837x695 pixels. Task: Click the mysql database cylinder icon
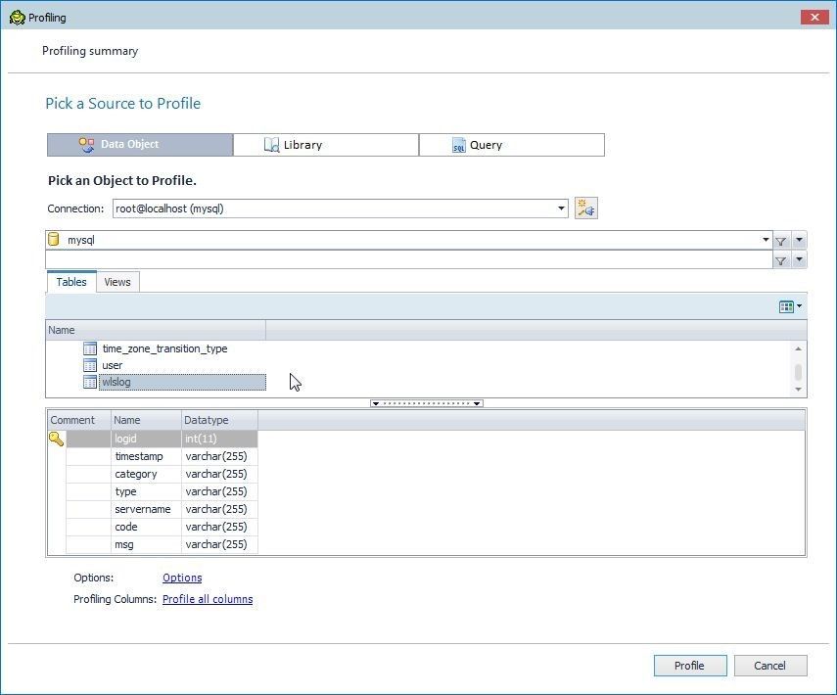[x=54, y=239]
